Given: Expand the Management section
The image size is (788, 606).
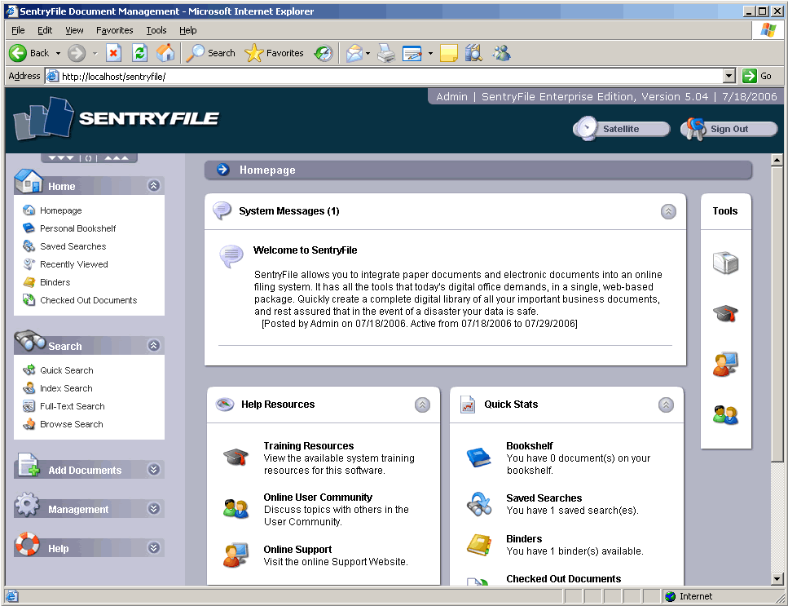Looking at the screenshot, I should pos(153,508).
